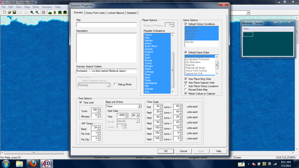Click the Default Game Rules list scrollbar
This screenshot has height=168, width=299.
click(x=217, y=65)
